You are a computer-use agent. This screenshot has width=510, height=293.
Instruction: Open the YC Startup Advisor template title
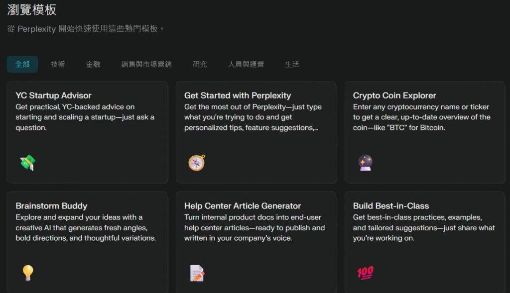(x=54, y=96)
